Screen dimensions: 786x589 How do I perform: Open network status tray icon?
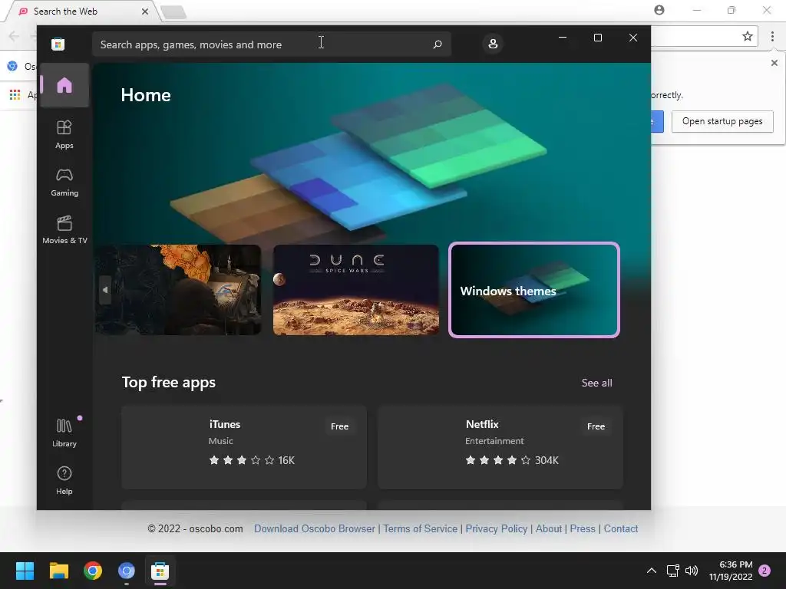click(672, 571)
